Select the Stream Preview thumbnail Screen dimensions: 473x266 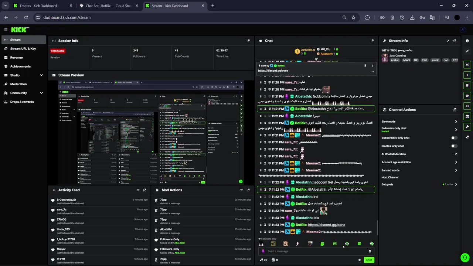pyautogui.click(x=151, y=132)
